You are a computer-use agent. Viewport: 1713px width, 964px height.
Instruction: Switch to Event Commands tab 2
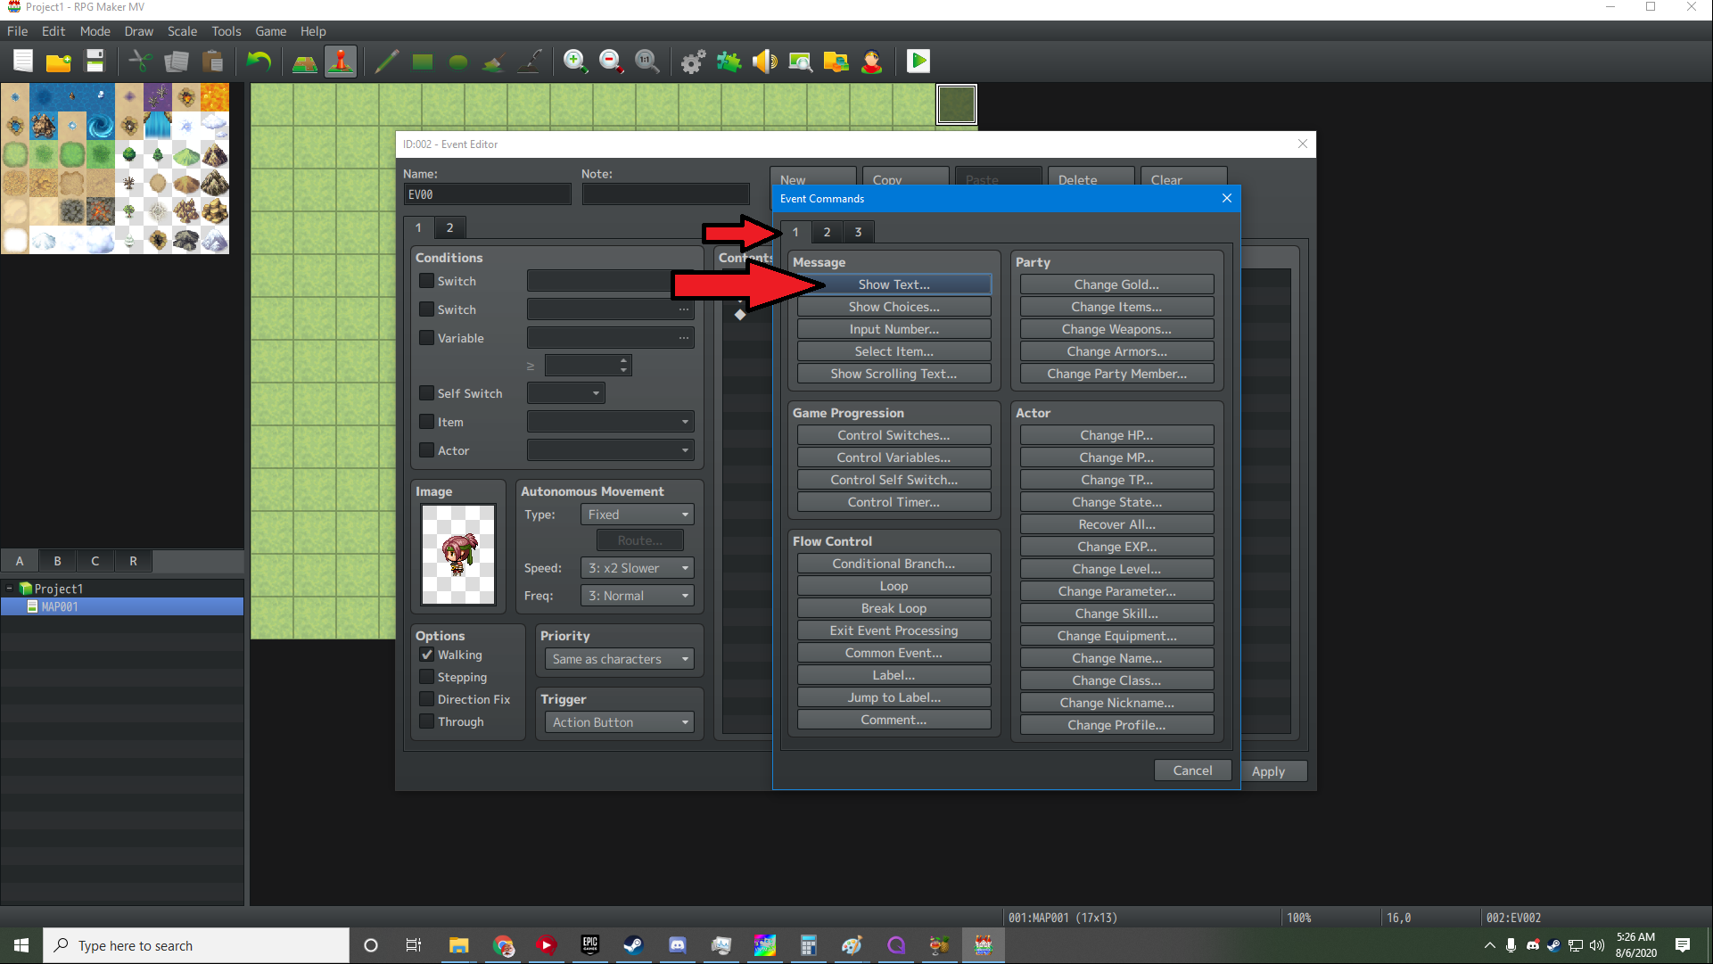coord(827,232)
